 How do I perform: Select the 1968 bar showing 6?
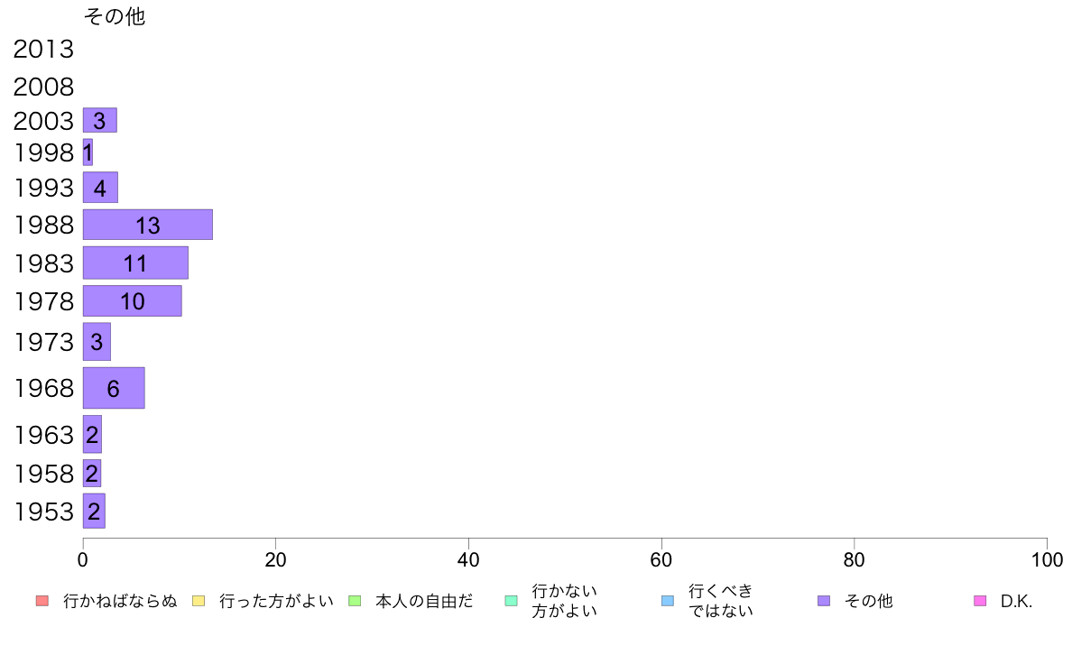(x=114, y=388)
